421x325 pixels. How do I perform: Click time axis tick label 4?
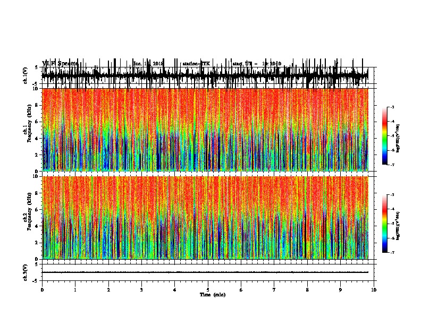point(174,290)
